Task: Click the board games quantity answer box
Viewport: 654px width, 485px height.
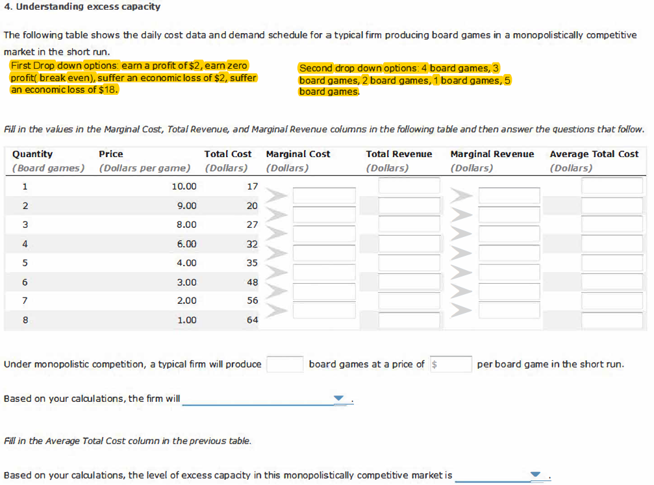Action: point(286,364)
